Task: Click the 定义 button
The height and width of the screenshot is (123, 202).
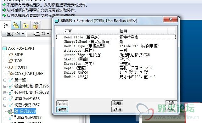Action: (62, 103)
